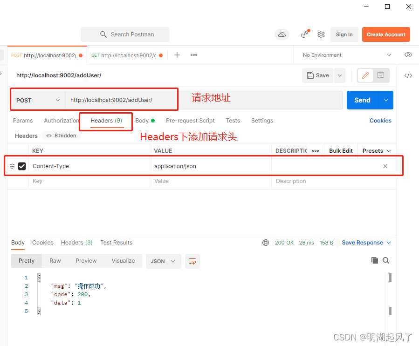Click the application/json value cell

coord(211,166)
